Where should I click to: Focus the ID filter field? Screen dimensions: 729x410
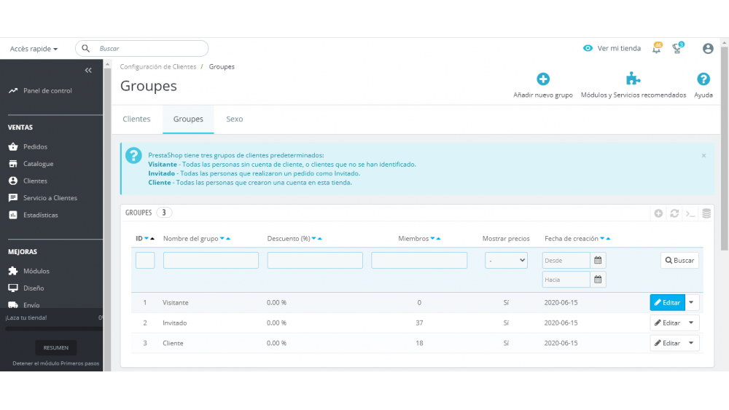(x=145, y=261)
